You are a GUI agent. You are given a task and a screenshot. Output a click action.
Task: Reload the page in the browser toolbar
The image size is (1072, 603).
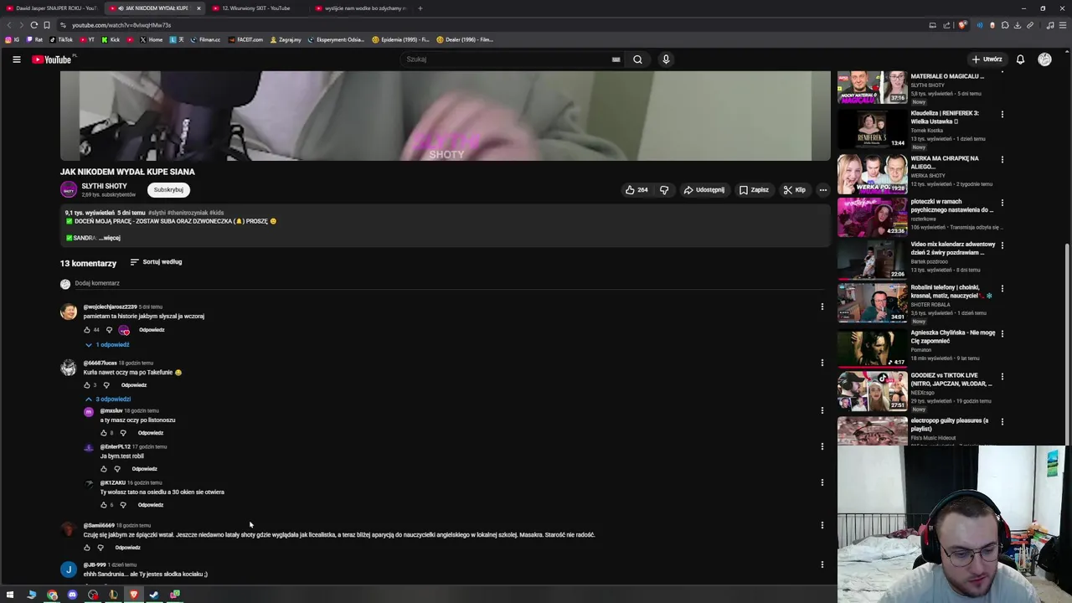pyautogui.click(x=34, y=25)
